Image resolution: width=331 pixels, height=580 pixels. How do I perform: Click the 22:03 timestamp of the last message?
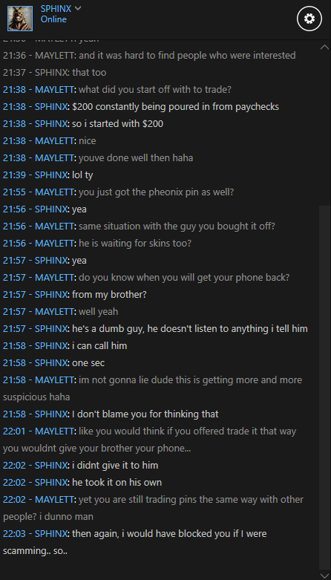pos(15,533)
